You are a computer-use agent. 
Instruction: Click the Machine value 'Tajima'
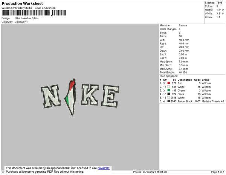[183, 25]
